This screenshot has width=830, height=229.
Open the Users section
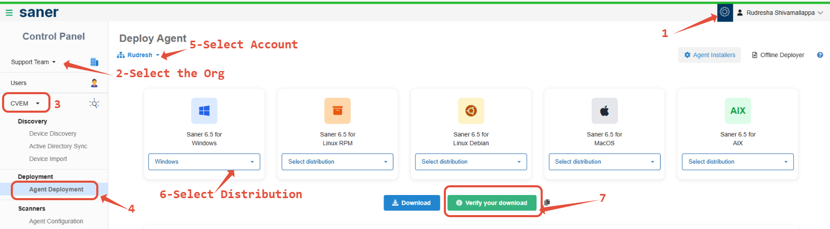[x=19, y=83]
